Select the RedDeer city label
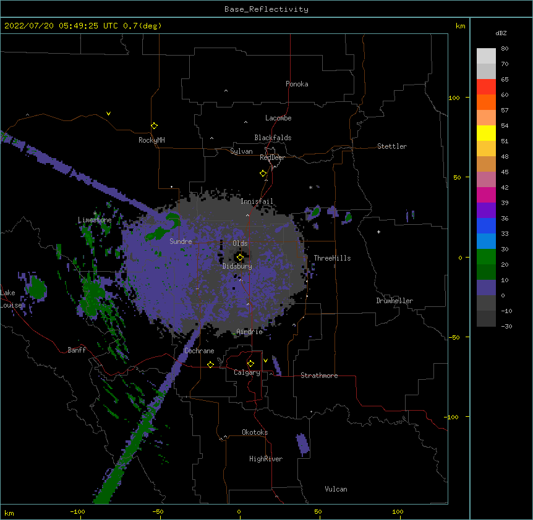The image size is (533, 520). click(272, 157)
